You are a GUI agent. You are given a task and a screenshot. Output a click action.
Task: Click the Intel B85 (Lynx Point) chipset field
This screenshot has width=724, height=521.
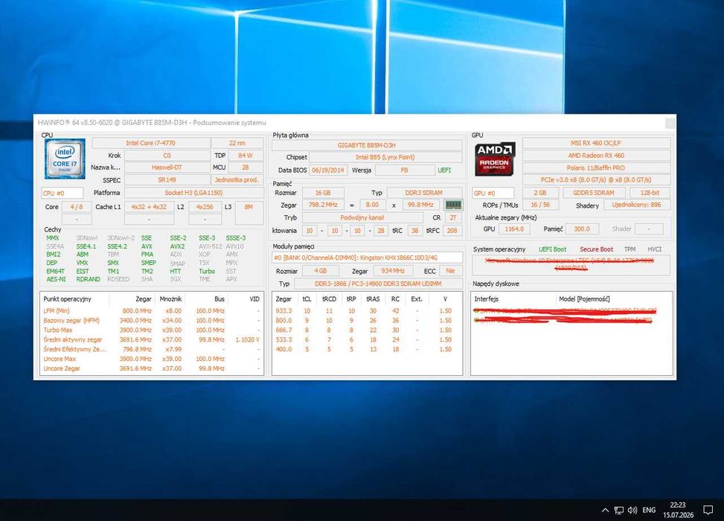(x=385, y=158)
